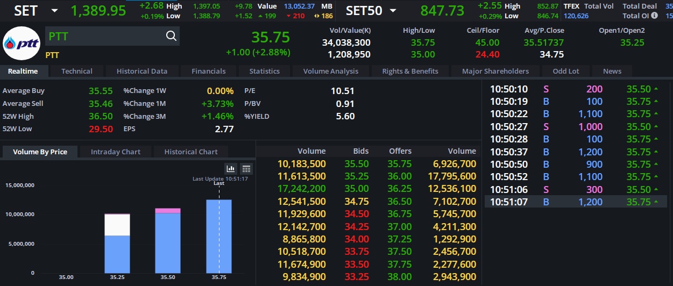Select the Volume By Price chart tab
This screenshot has width=673, height=286.
point(40,152)
